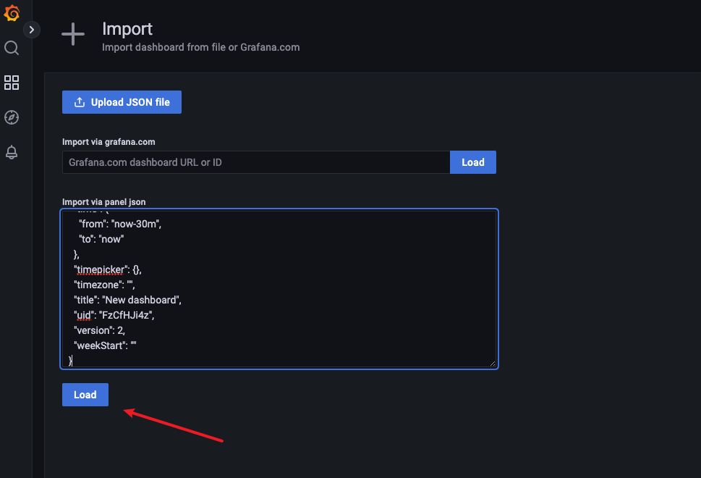Click the "timepicker": {} line
This screenshot has height=478, width=701.
[108, 269]
